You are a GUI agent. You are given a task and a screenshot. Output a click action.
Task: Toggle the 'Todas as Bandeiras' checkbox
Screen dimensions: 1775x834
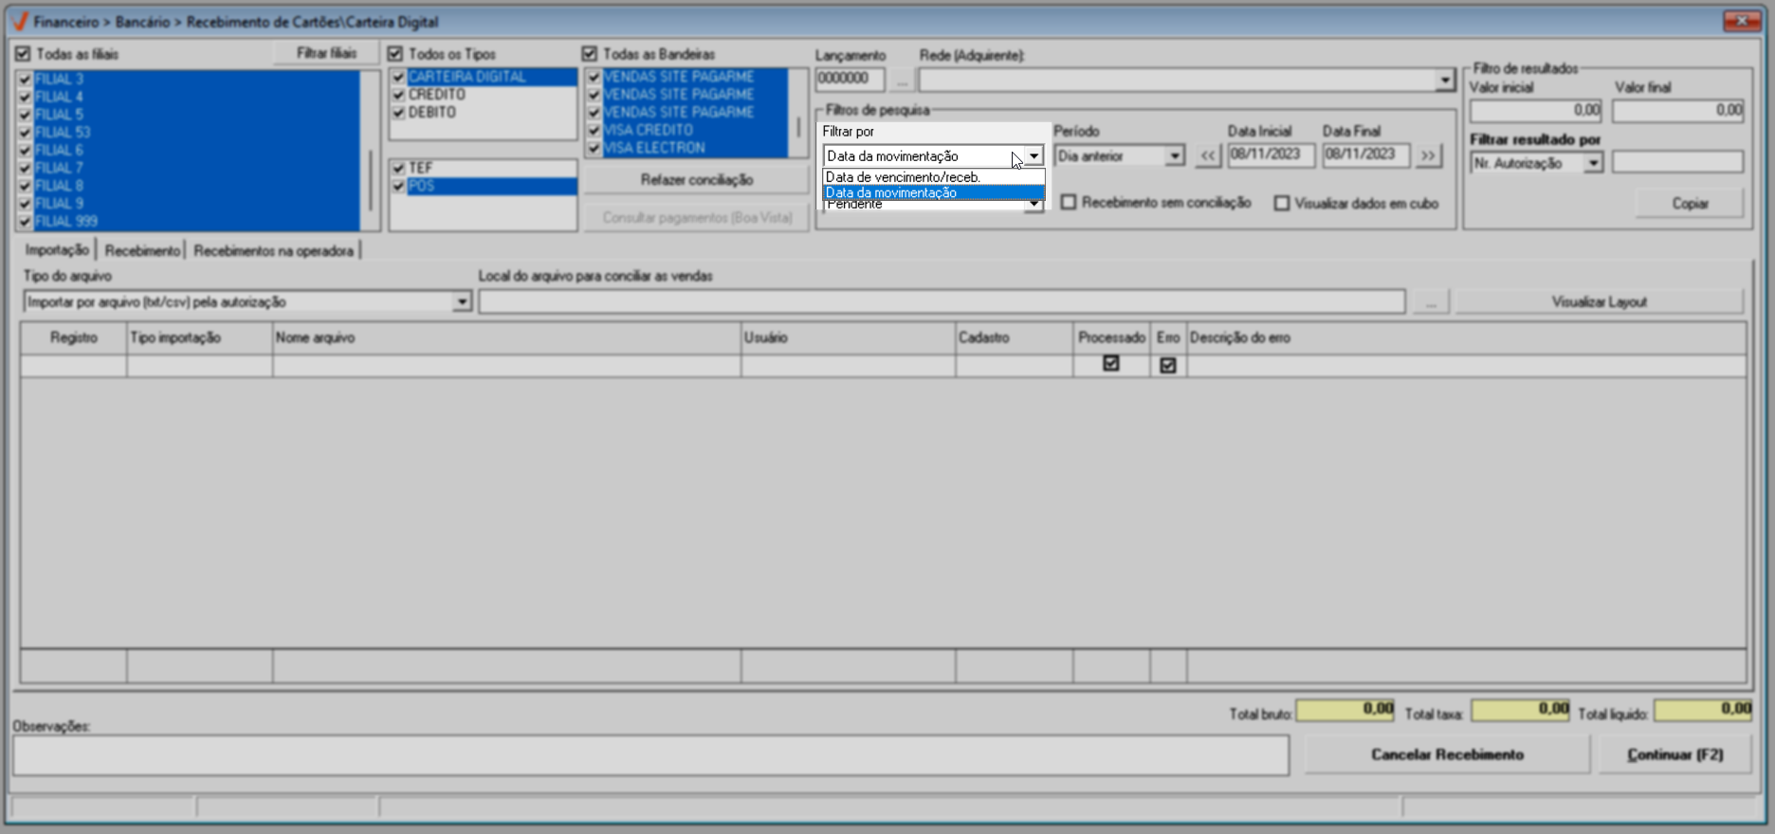590,54
